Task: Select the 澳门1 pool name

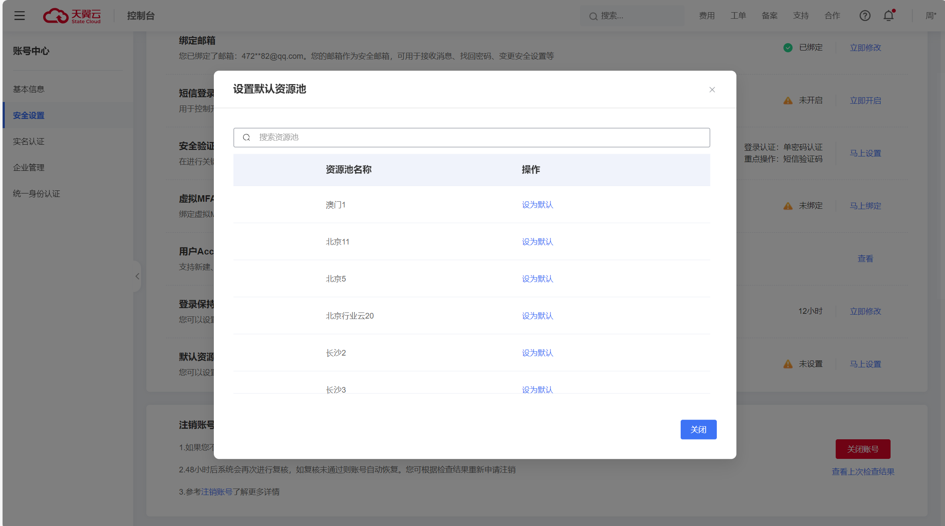Action: pyautogui.click(x=335, y=205)
